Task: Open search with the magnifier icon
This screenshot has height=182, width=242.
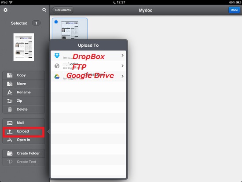Action: [x=44, y=10]
